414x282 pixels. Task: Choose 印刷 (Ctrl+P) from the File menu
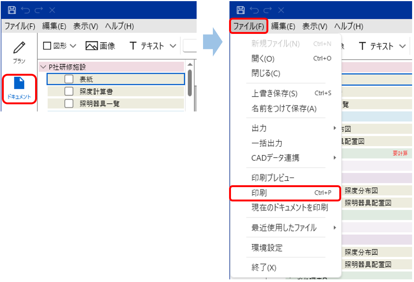point(285,193)
